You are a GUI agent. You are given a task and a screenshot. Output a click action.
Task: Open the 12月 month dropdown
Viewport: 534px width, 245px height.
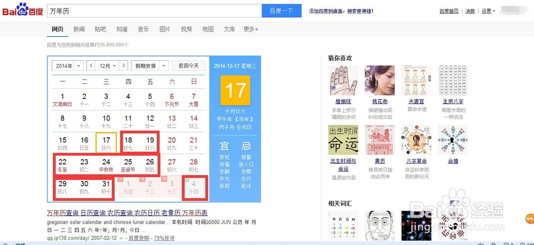(107, 66)
